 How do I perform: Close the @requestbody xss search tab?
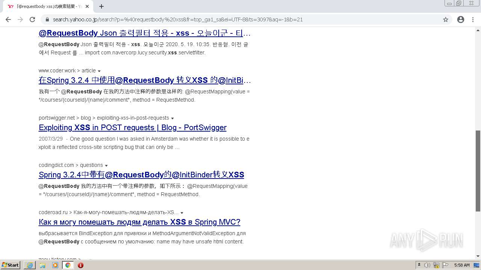click(87, 6)
